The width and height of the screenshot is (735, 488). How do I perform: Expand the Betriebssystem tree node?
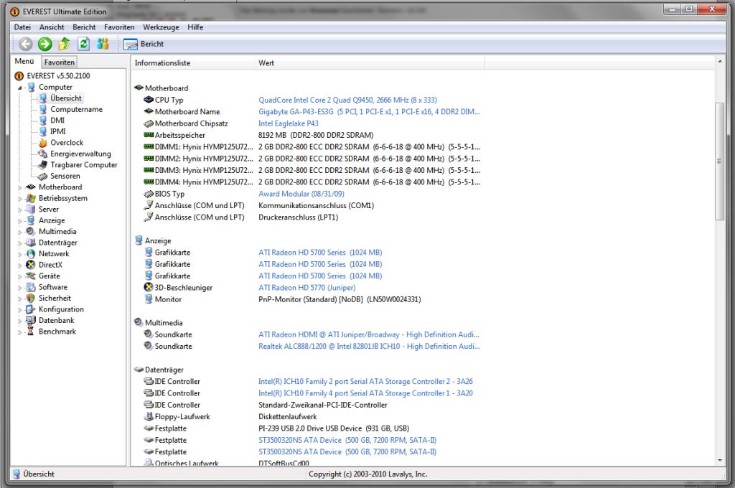click(19, 199)
